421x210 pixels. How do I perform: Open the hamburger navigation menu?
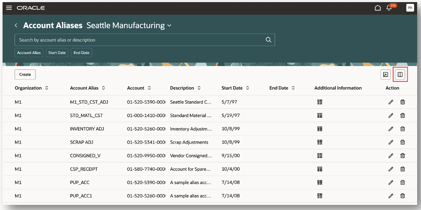coord(9,8)
